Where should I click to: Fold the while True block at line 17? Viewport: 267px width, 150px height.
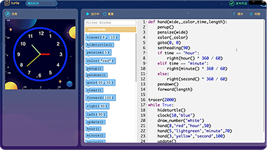coord(147,105)
